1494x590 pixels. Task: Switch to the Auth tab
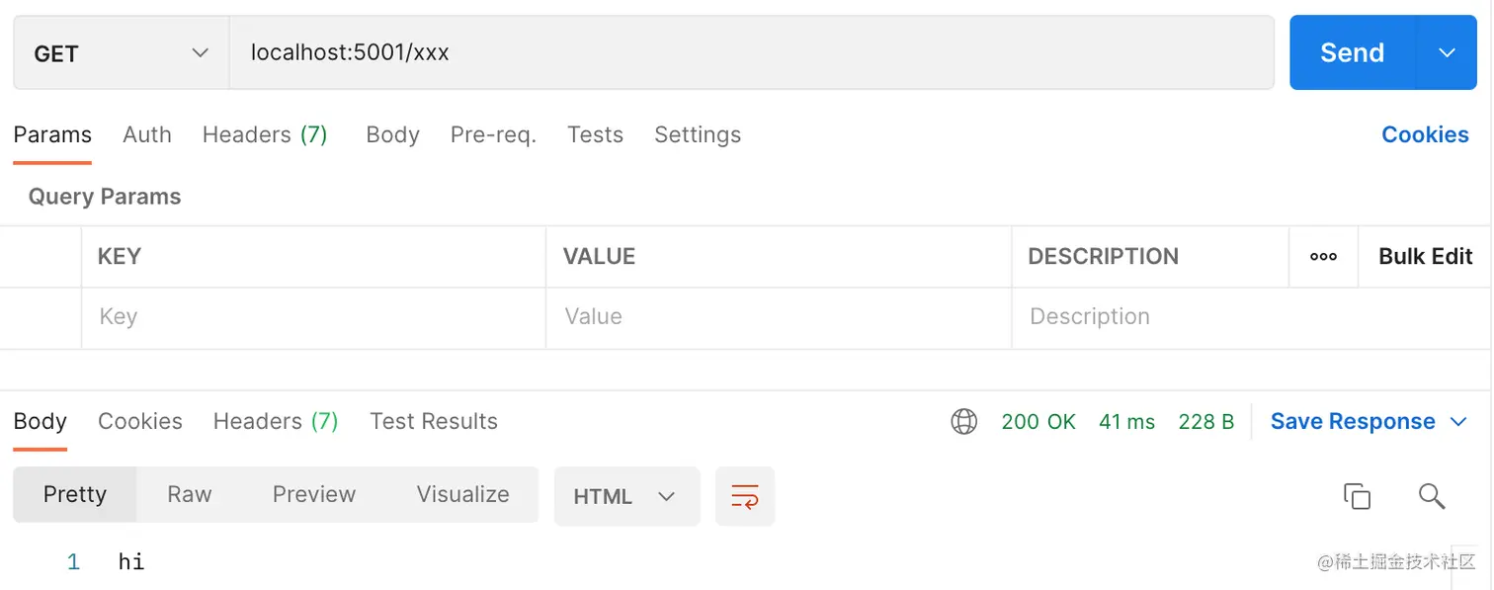(147, 135)
